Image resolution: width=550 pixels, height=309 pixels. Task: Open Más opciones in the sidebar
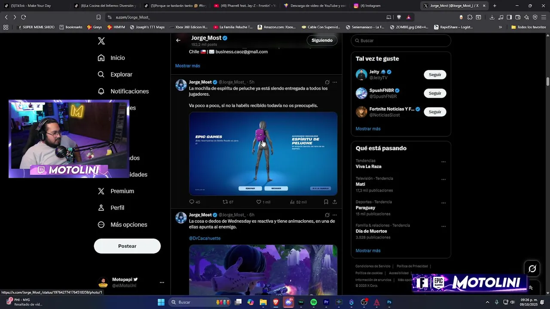pos(122,224)
